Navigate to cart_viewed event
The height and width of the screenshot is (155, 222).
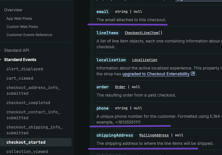coord(20,78)
